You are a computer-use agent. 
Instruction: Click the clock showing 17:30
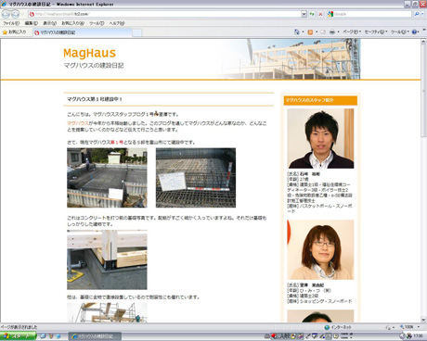click(418, 335)
